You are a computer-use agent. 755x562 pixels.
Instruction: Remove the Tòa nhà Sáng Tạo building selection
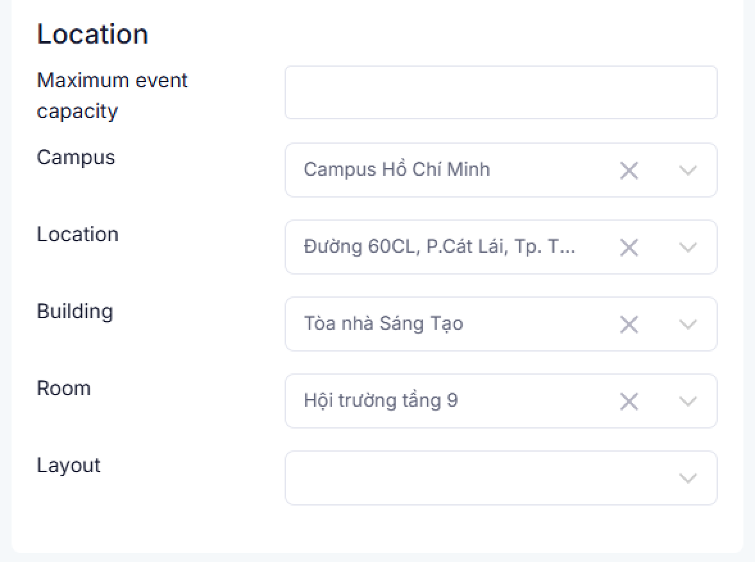(629, 325)
